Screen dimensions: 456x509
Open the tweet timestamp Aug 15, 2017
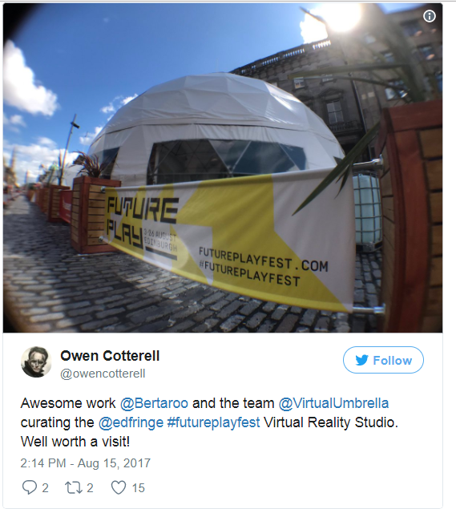[86, 463]
